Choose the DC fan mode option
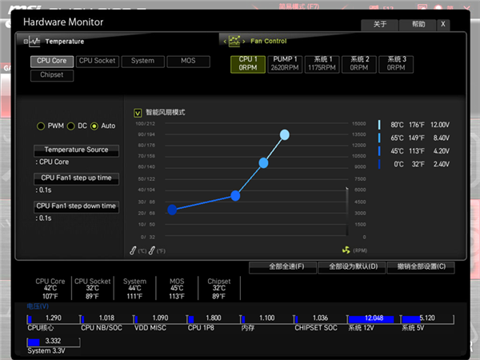 [x=71, y=126]
